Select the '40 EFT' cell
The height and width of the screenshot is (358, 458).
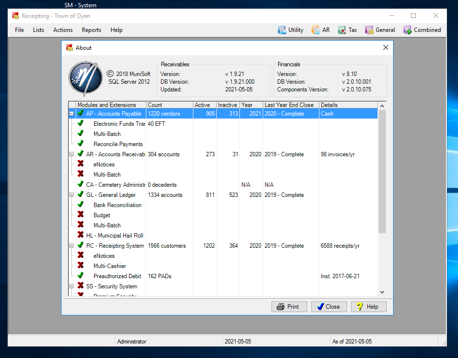click(x=170, y=124)
